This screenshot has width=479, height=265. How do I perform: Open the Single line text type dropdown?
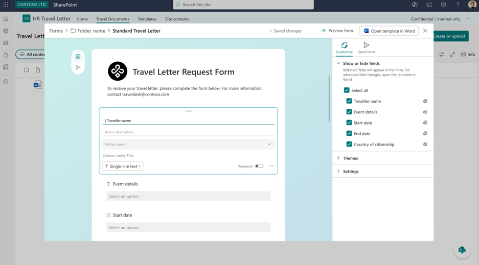point(123,166)
